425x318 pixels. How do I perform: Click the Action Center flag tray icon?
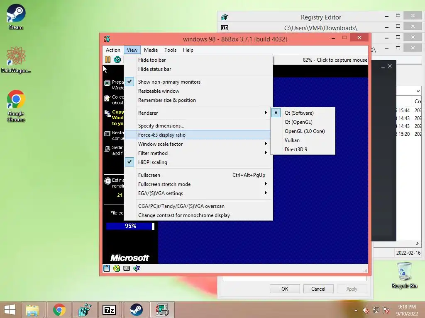(x=386, y=310)
